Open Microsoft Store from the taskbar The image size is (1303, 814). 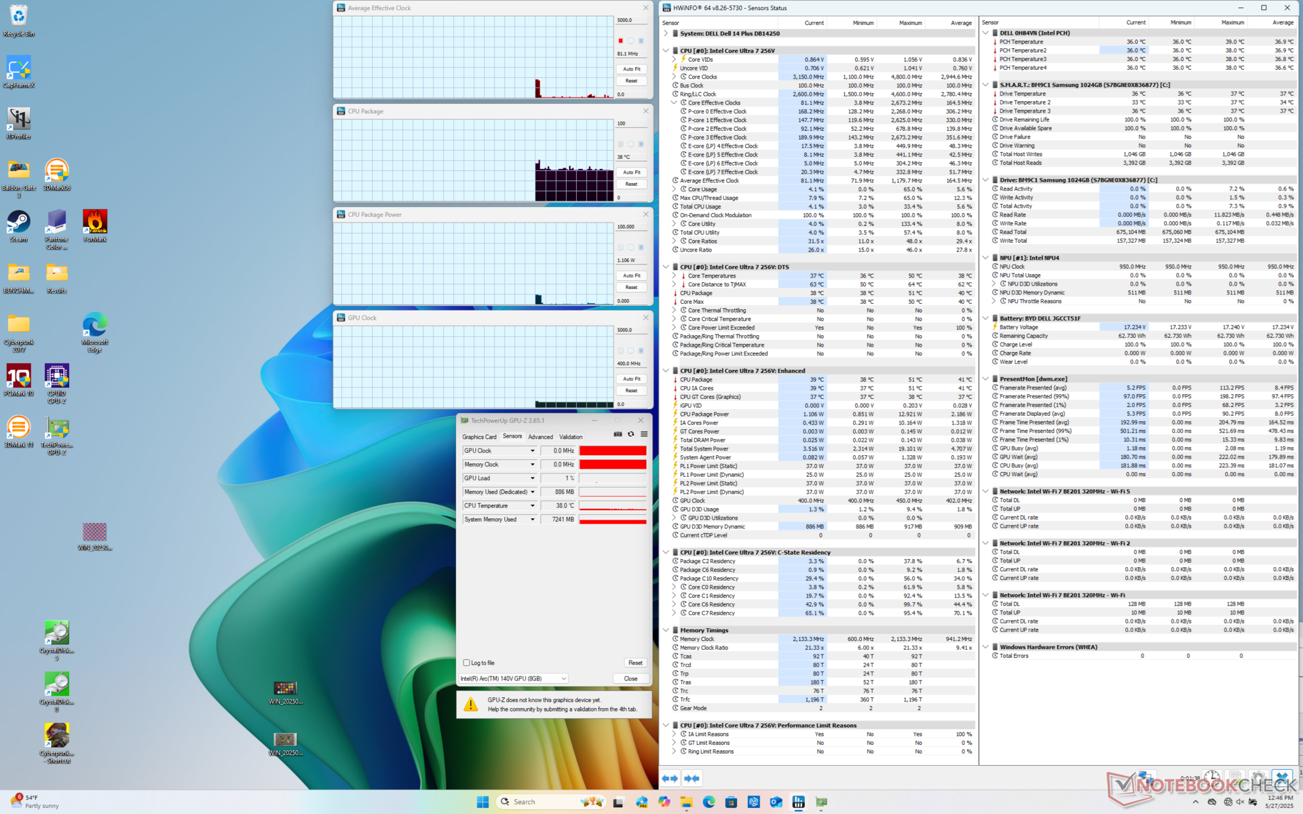(x=731, y=802)
